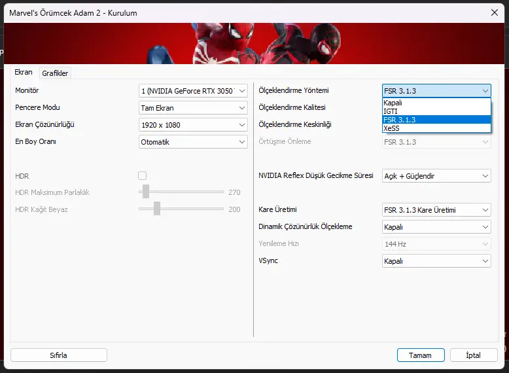This screenshot has height=373, width=509.
Task: Click the disabled Örtüşme Önleme dropdown
Action: 436,142
